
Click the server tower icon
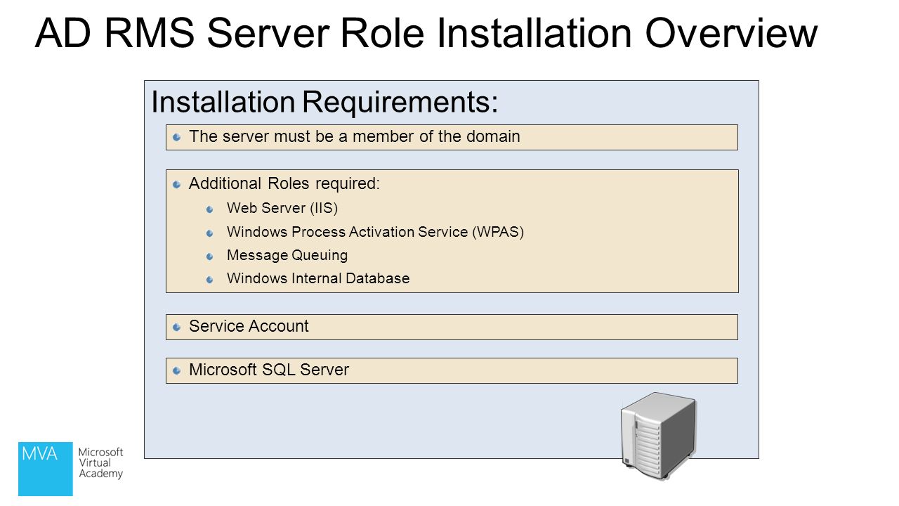(658, 436)
